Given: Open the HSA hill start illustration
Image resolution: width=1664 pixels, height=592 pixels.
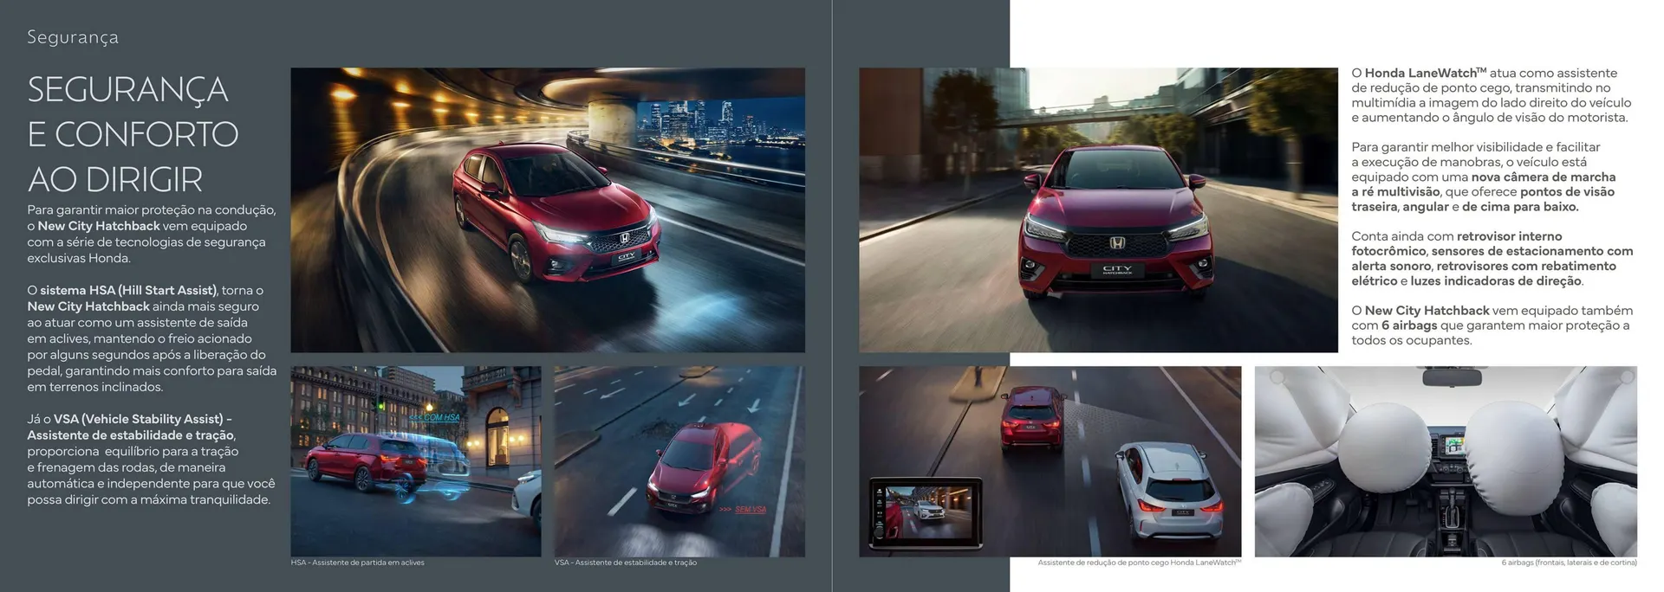Looking at the screenshot, I should (x=416, y=460).
